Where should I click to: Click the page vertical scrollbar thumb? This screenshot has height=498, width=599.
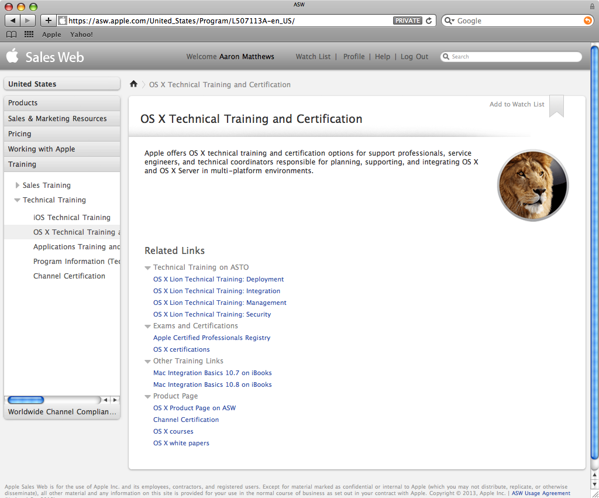click(594, 252)
